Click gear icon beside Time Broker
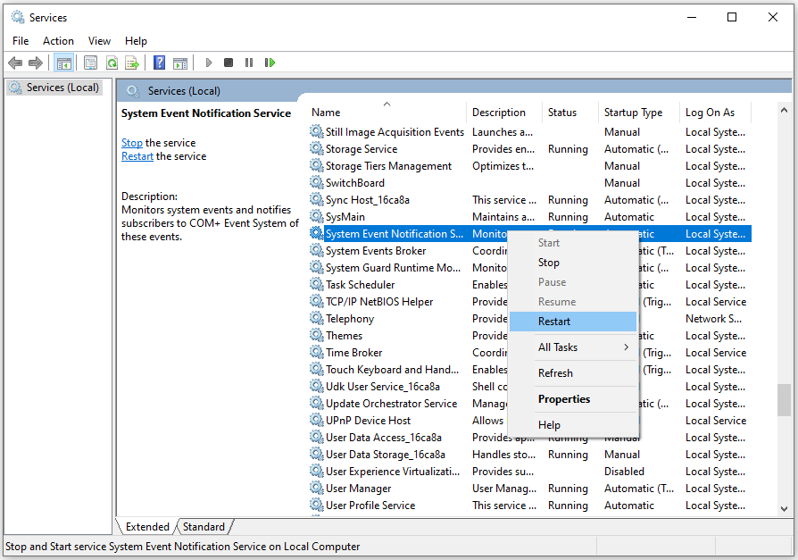798x560 pixels. pyautogui.click(x=317, y=352)
